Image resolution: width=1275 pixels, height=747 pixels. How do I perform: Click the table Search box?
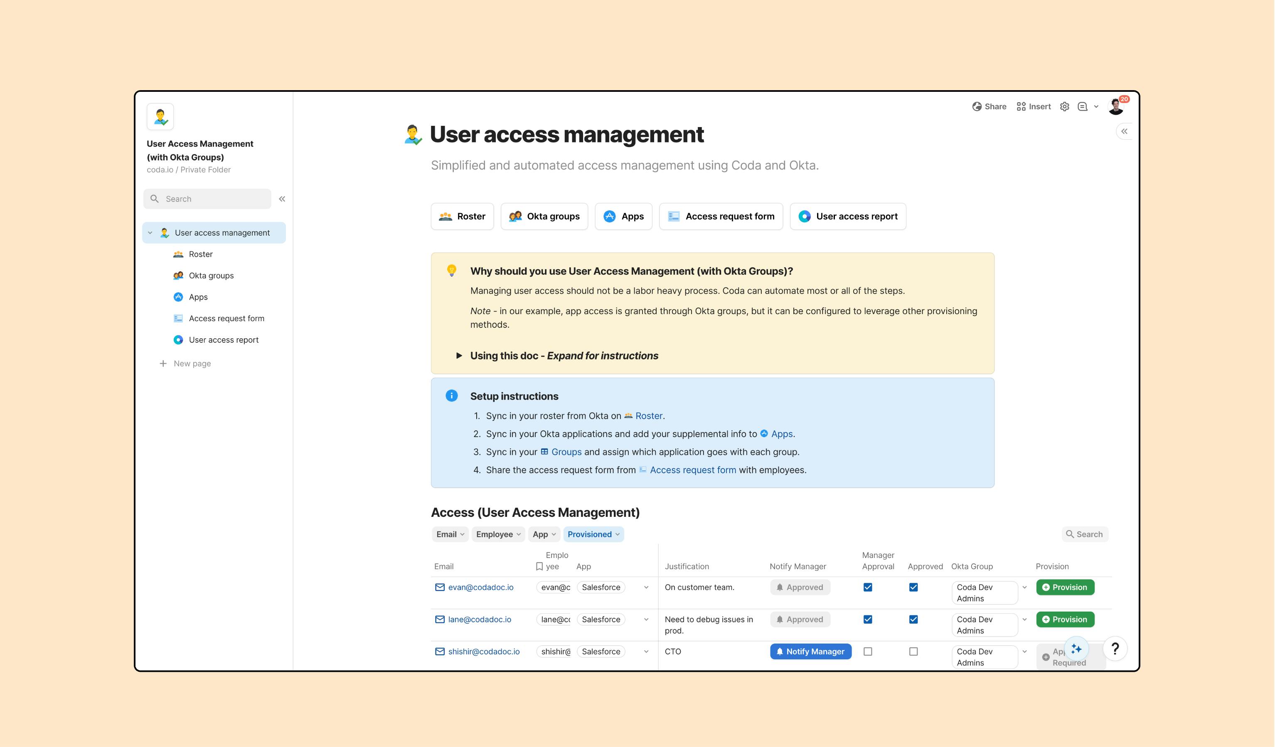1085,534
